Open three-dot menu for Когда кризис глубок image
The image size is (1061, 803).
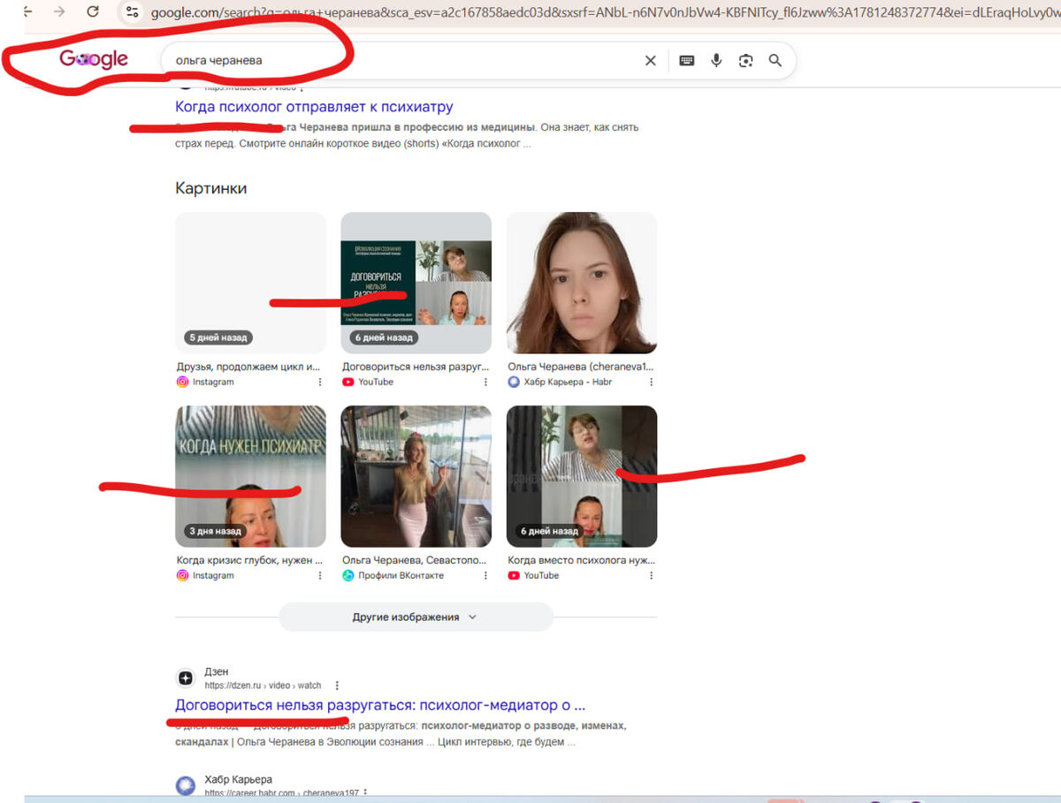coord(320,575)
